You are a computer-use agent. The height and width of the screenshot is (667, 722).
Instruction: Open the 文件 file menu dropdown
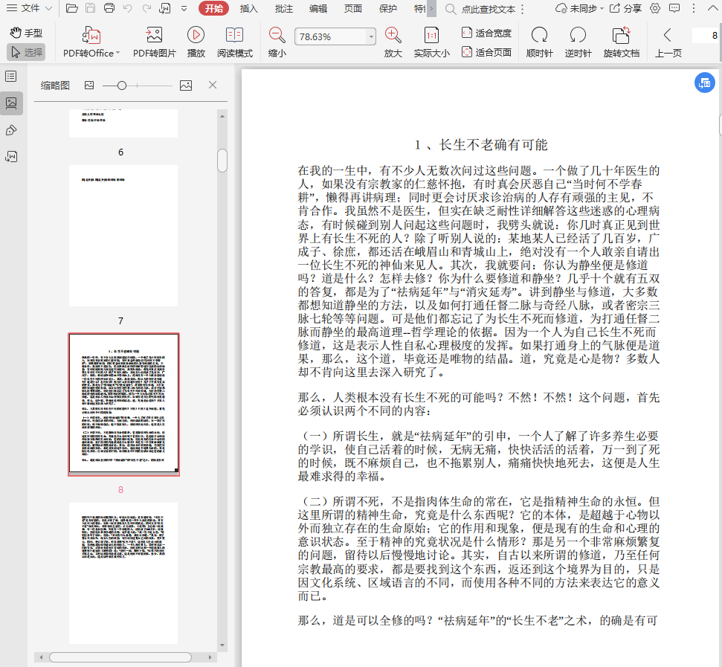click(30, 8)
